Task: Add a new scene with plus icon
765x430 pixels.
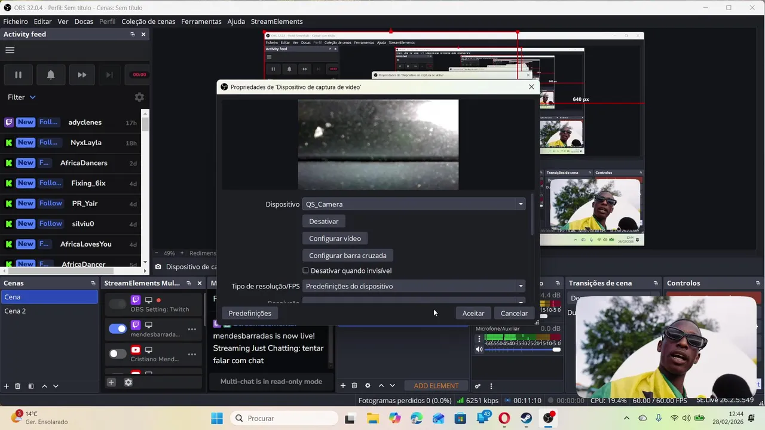Action: 7,386
